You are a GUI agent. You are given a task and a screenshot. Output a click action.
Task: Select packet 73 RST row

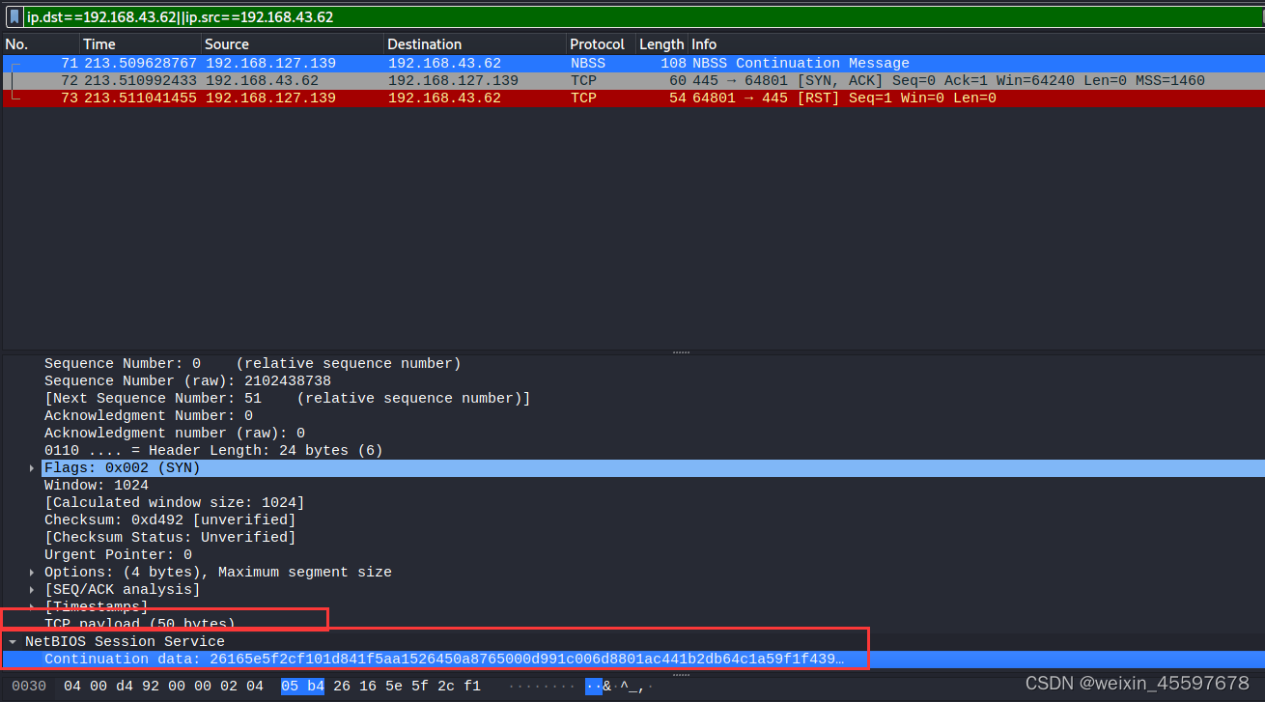tap(632, 98)
